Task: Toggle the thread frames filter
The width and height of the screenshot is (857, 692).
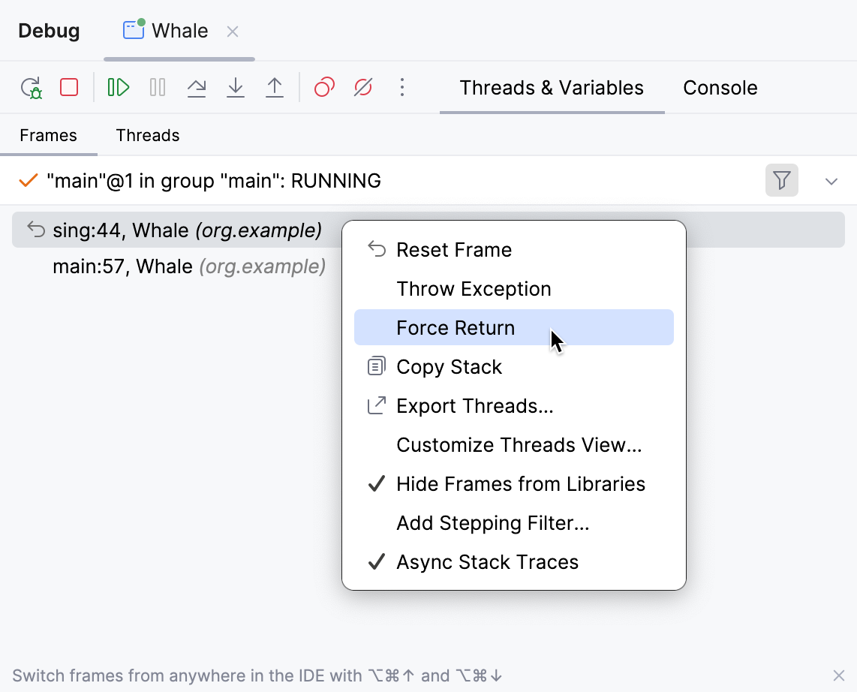Action: pyautogui.click(x=781, y=180)
